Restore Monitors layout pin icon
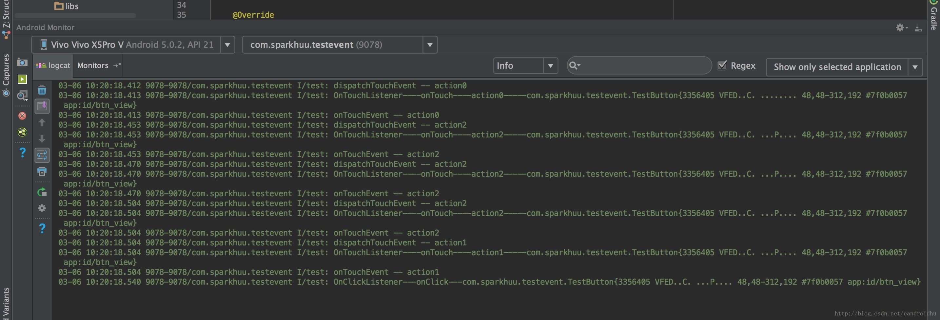This screenshot has height=320, width=940. [x=117, y=65]
